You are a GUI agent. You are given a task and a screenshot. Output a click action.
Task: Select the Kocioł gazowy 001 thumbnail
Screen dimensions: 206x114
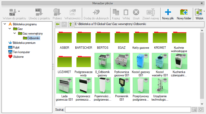(x=141, y=61)
